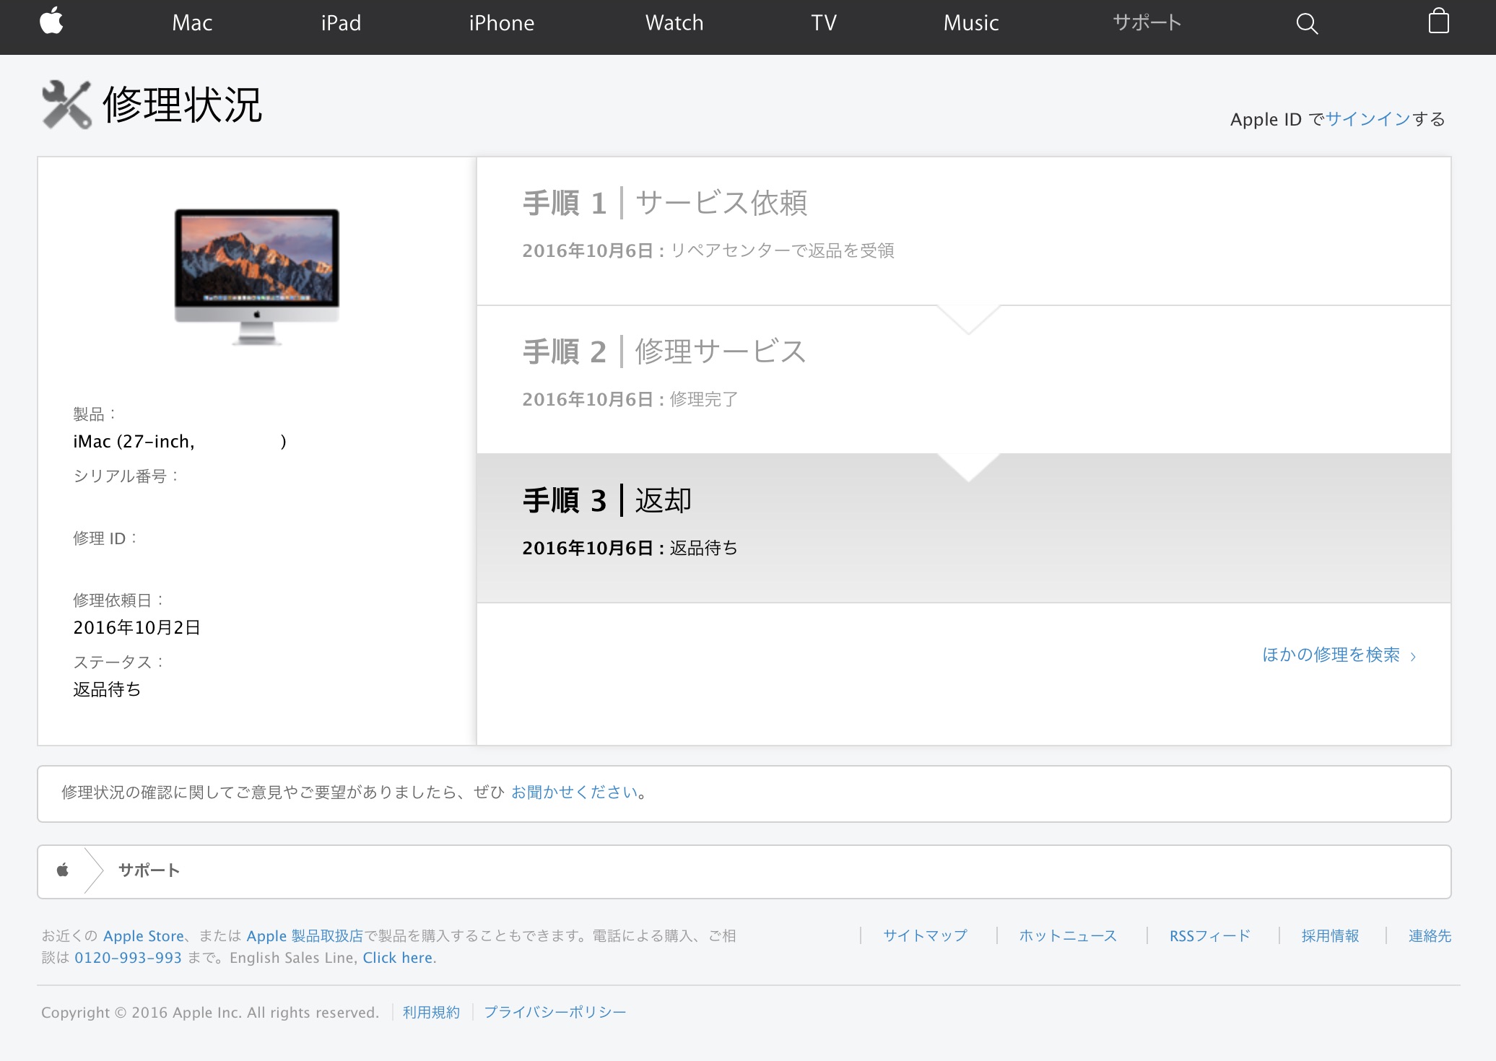Click the Apple logo in navigation bar
Screen dimensions: 1496x1061
(x=51, y=22)
